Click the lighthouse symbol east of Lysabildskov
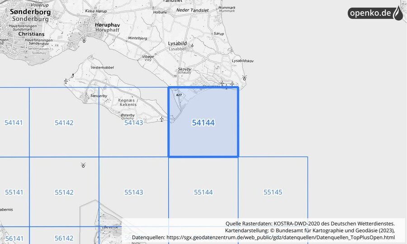The image size is (407, 244). [244, 78]
